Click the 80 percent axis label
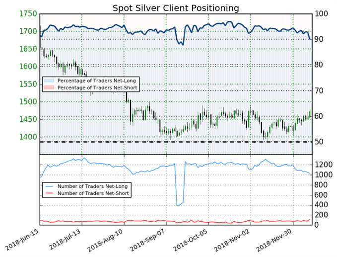This screenshot has height=257, width=337. (319, 65)
